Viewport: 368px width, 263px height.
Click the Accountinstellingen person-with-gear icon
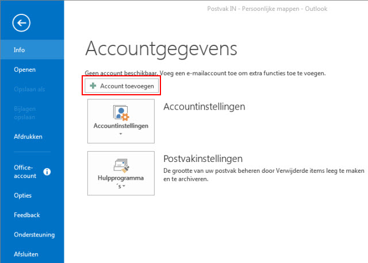[121, 113]
